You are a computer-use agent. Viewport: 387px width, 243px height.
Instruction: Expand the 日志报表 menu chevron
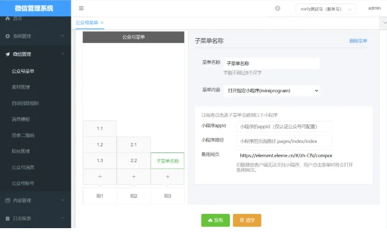[62, 218]
